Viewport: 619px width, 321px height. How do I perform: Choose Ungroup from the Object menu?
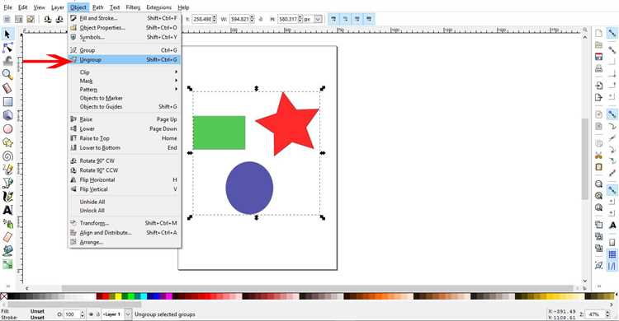(125, 59)
